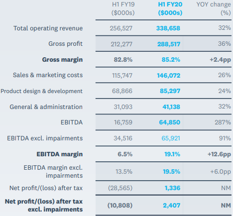Click the +2.4pp gross margin change
The height and width of the screenshot is (216, 233).
point(220,60)
